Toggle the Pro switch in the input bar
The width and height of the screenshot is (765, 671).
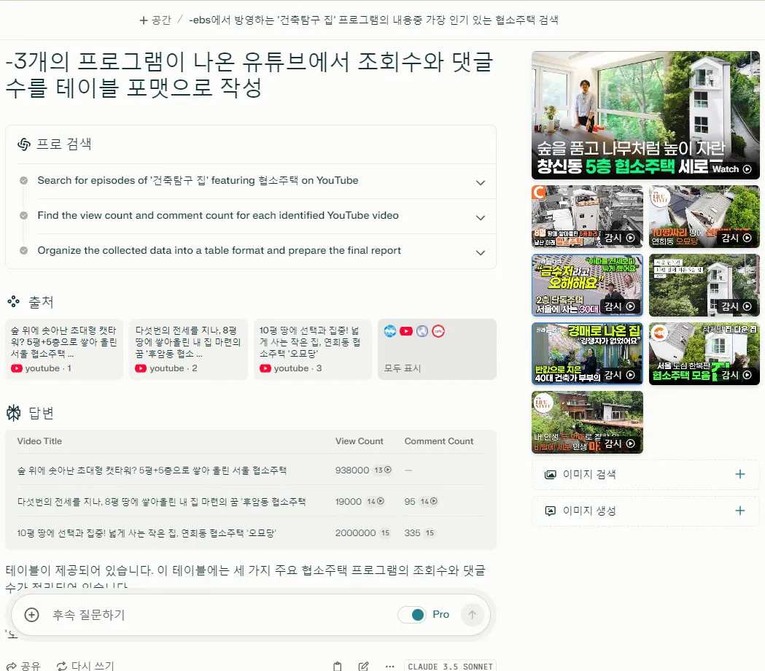[x=413, y=615]
